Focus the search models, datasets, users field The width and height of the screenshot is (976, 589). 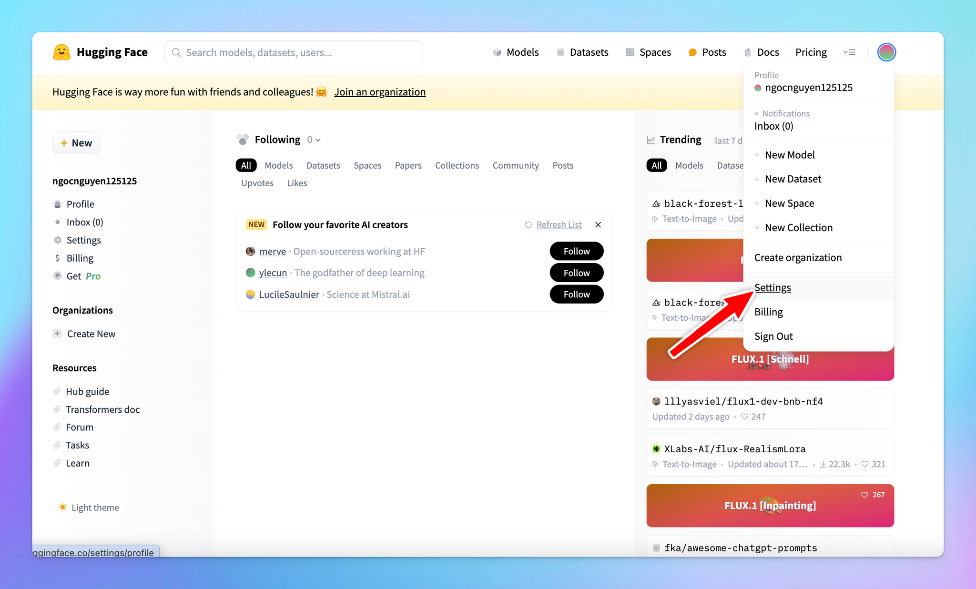(x=294, y=52)
